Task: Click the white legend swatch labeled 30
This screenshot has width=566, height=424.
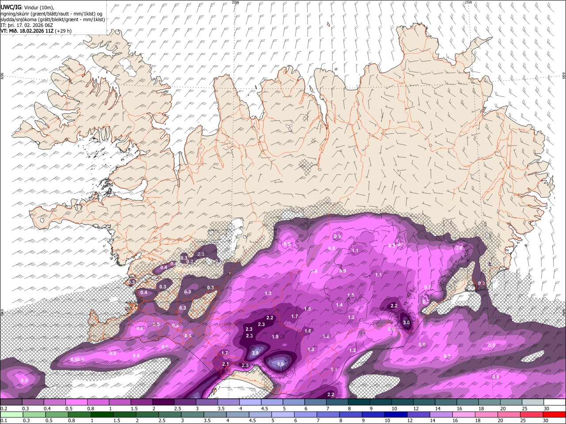Action: (x=555, y=402)
